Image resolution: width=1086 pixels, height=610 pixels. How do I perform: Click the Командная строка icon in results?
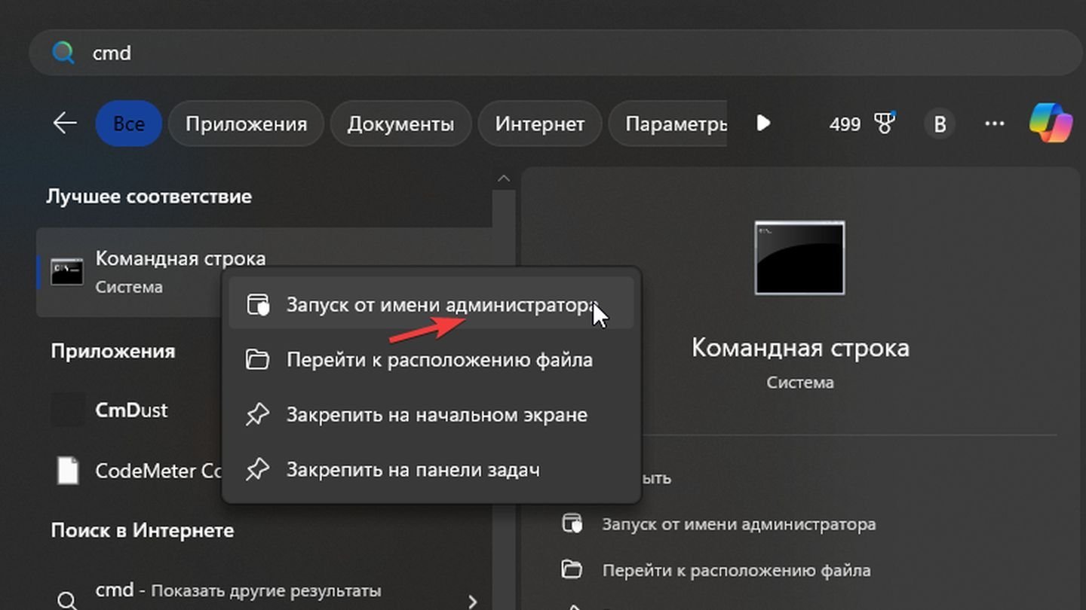(x=66, y=272)
